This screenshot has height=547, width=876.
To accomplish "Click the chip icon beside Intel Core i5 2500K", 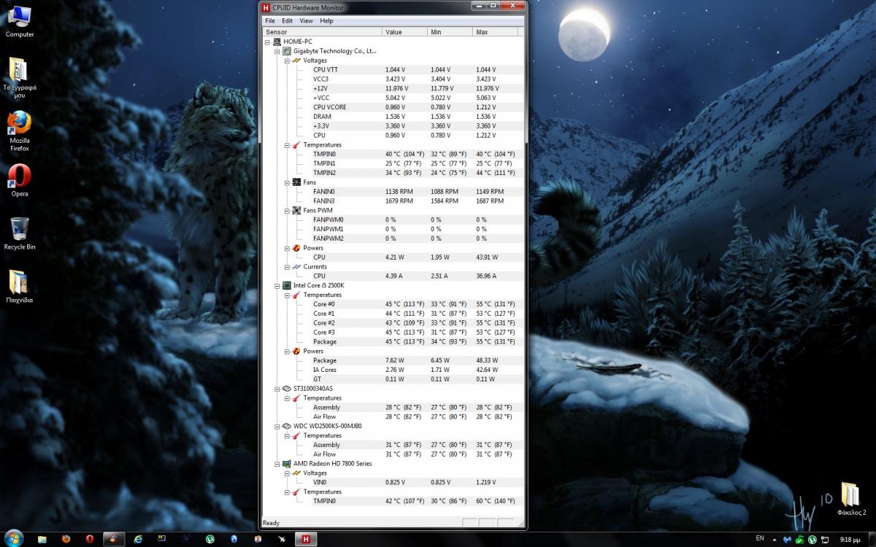I will pos(287,286).
